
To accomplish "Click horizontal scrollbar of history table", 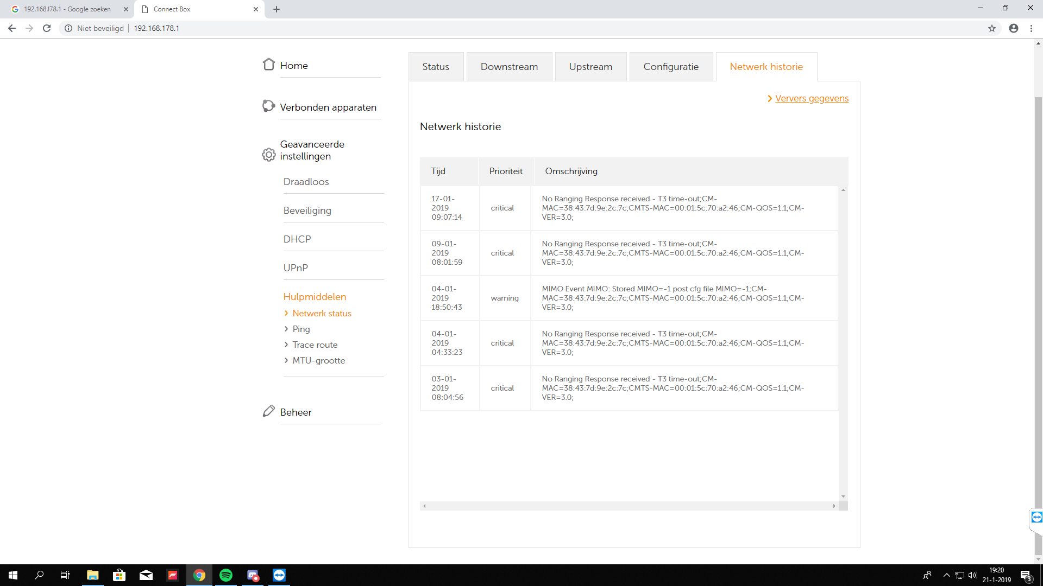I will point(629,506).
